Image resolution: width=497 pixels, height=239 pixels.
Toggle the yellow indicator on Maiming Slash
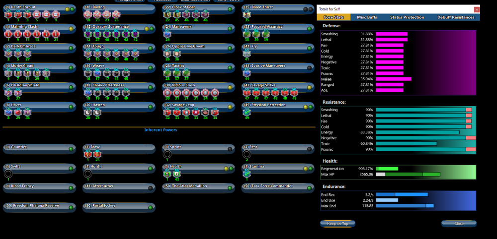click(x=68, y=29)
